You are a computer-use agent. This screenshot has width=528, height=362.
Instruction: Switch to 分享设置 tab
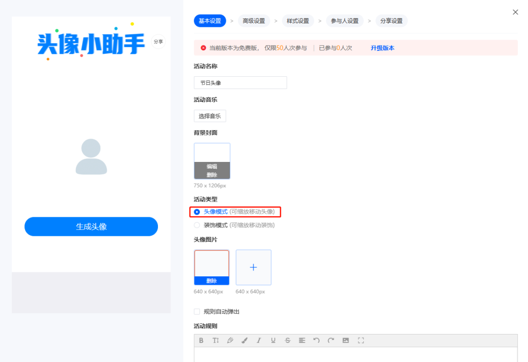click(x=391, y=21)
